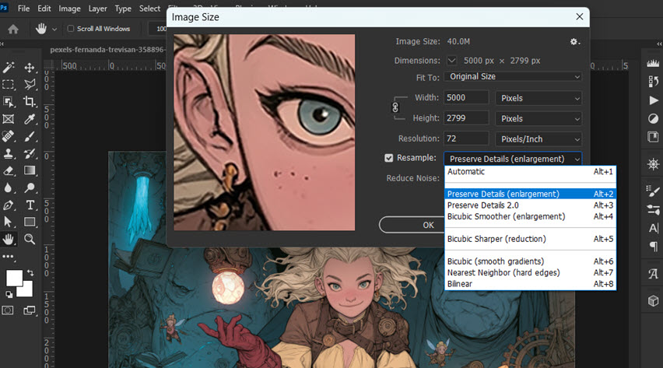
Task: Open Image Size gear settings menu
Action: pos(574,41)
